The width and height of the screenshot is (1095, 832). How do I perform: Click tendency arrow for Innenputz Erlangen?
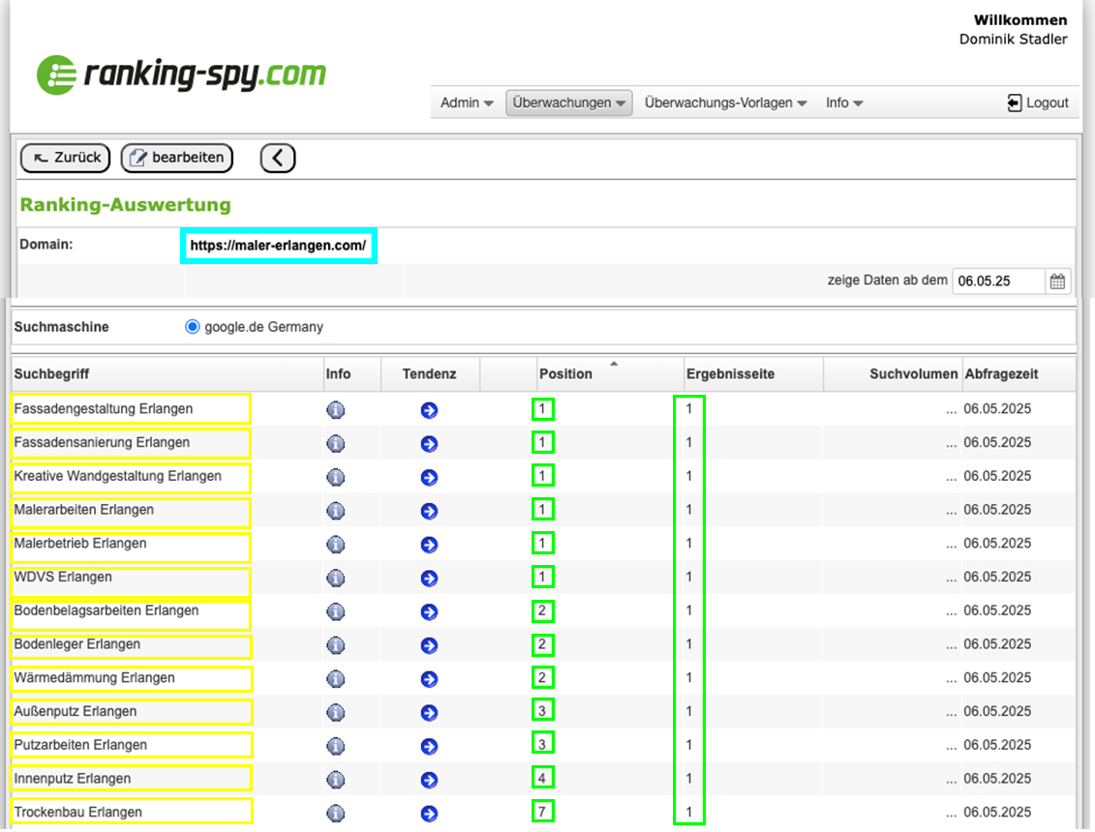tap(429, 780)
